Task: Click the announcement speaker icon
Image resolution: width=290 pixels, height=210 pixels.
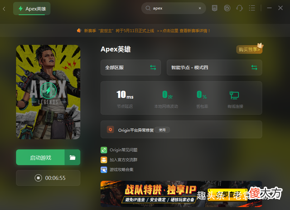Action: 79,30
